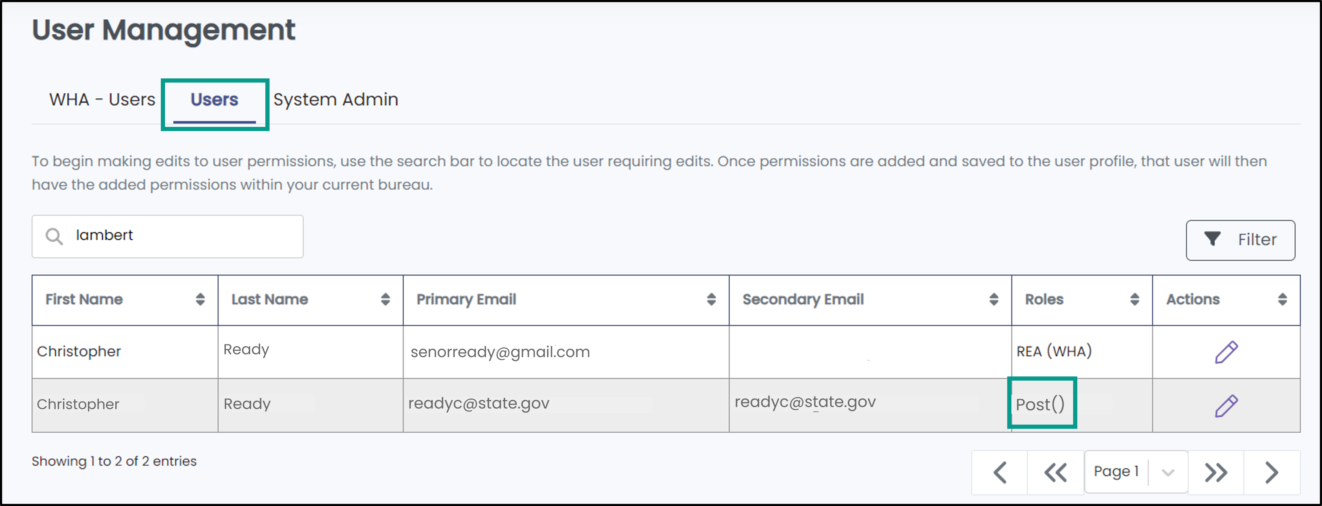Edit the readyc@state.gov user via pencil icon
Screen dimensions: 1322x506
tap(1226, 405)
